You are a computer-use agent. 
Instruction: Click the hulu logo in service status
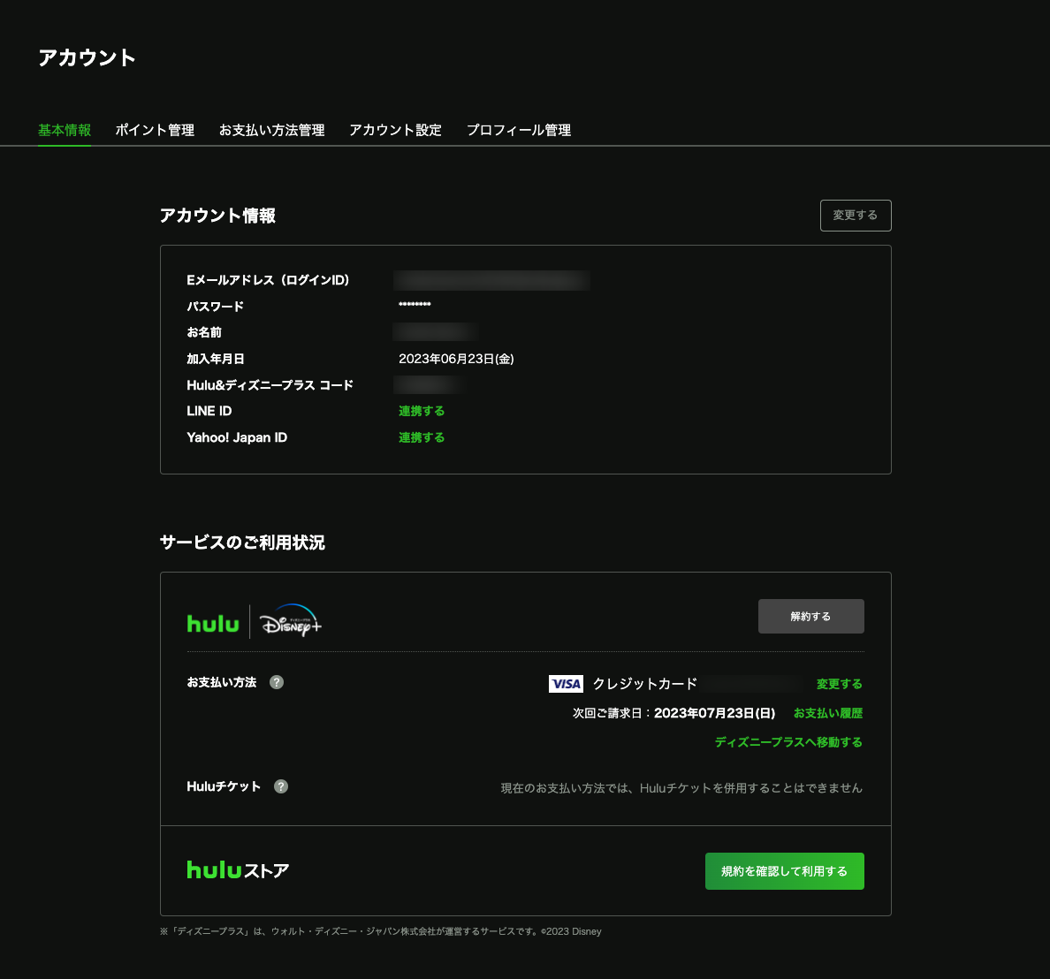213,624
